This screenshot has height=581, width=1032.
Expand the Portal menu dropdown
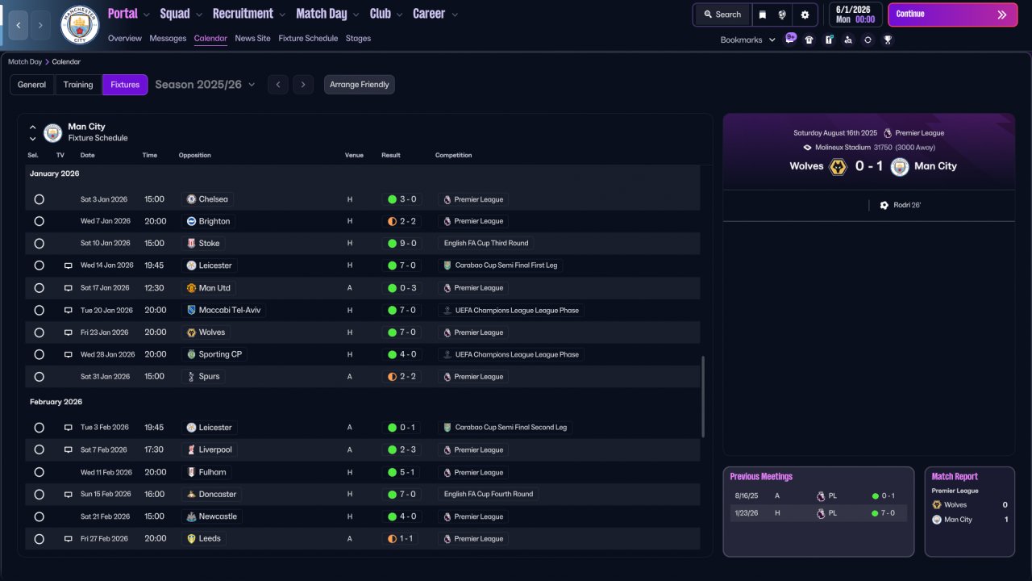(147, 14)
